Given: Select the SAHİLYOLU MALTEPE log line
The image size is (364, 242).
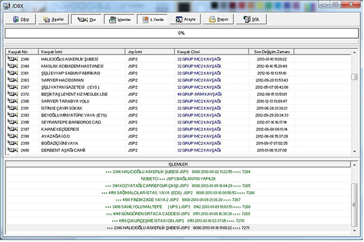Looking at the screenshot, I should (x=178, y=206).
